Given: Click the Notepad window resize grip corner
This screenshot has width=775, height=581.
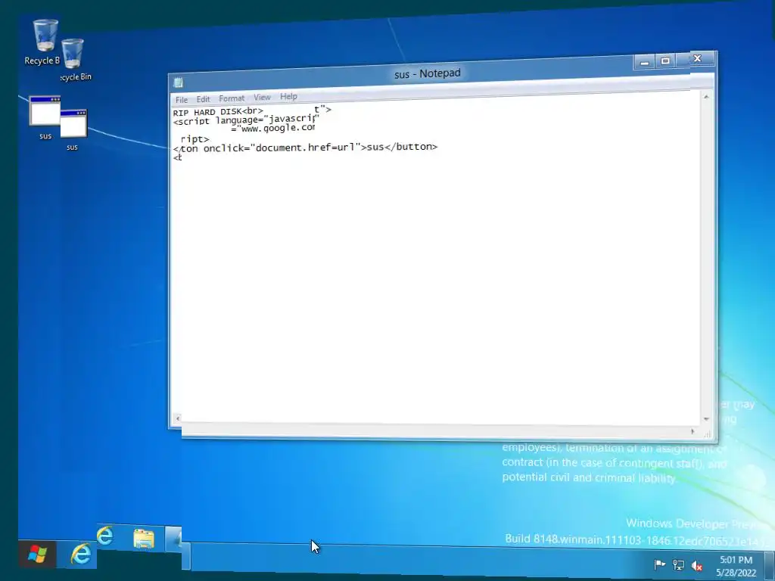Looking at the screenshot, I should coord(708,433).
